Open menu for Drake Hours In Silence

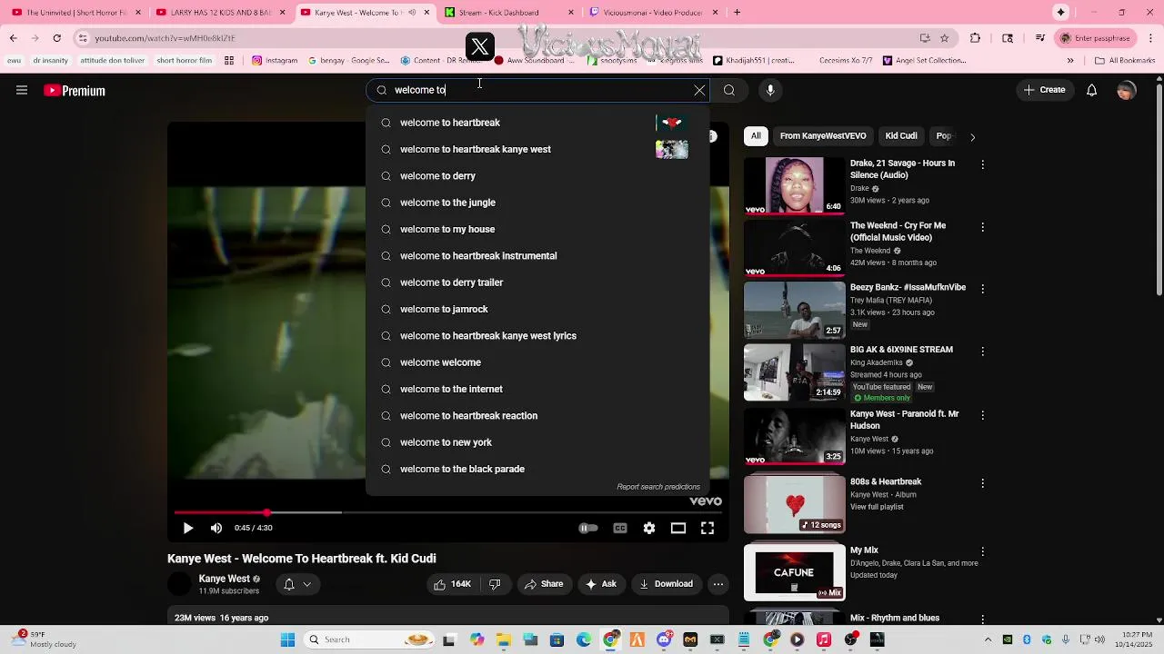coord(982,165)
